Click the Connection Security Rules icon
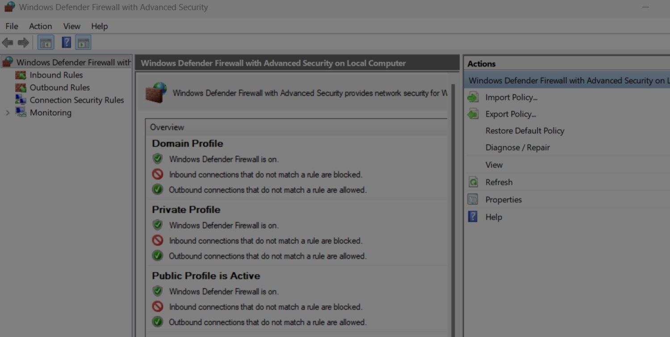Viewport: 670px width, 337px height. tap(21, 100)
